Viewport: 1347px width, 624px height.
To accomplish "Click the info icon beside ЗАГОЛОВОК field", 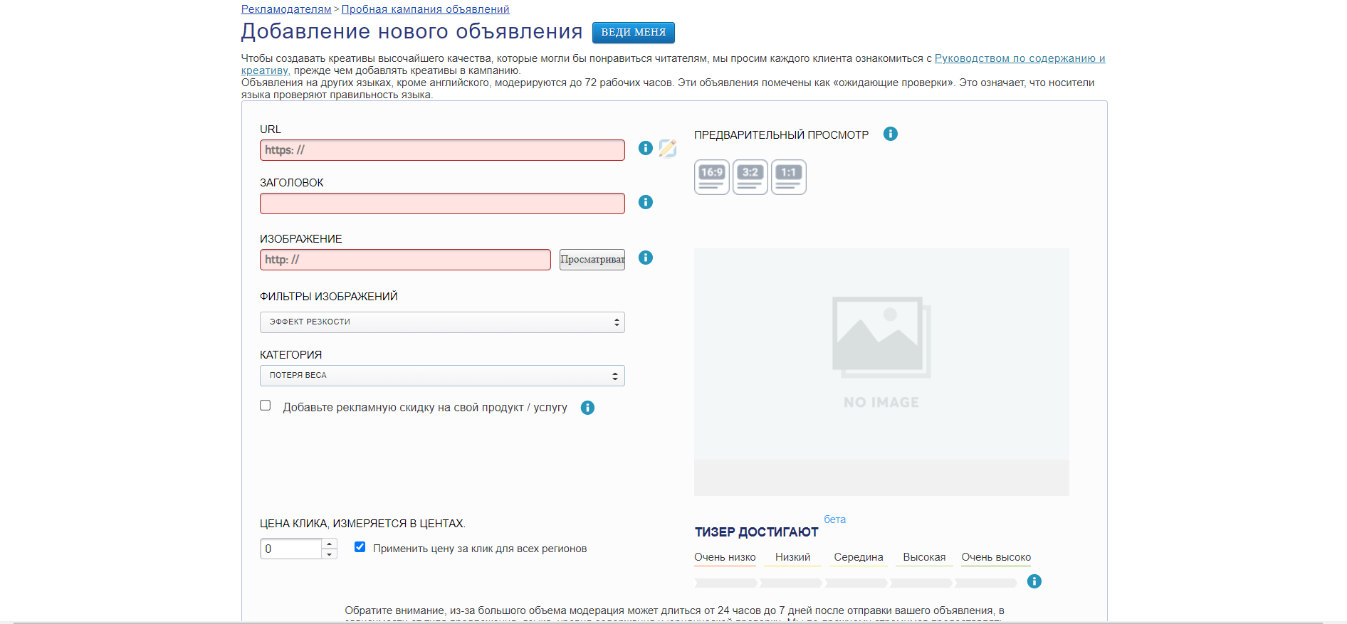I will tap(645, 202).
